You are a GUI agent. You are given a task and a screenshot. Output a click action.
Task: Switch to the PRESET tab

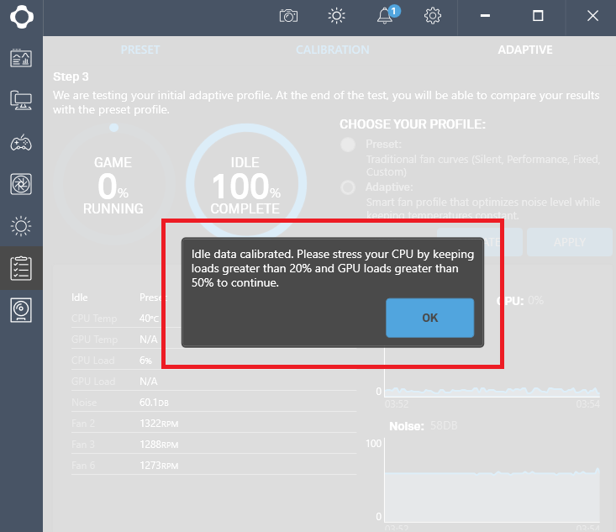click(x=140, y=50)
